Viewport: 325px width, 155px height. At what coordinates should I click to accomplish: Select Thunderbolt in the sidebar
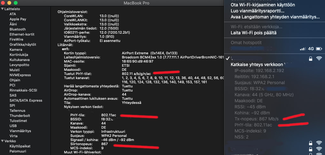pos(20,116)
